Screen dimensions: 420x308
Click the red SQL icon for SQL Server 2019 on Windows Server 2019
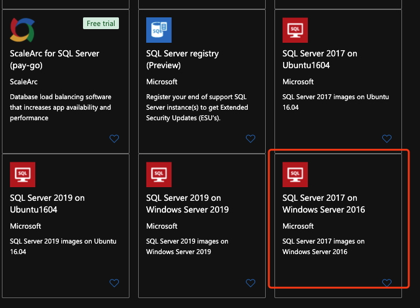pyautogui.click(x=159, y=175)
